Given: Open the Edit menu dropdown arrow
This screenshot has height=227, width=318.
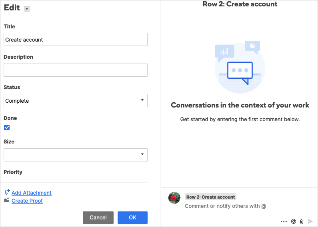Looking at the screenshot, I should tap(27, 9).
